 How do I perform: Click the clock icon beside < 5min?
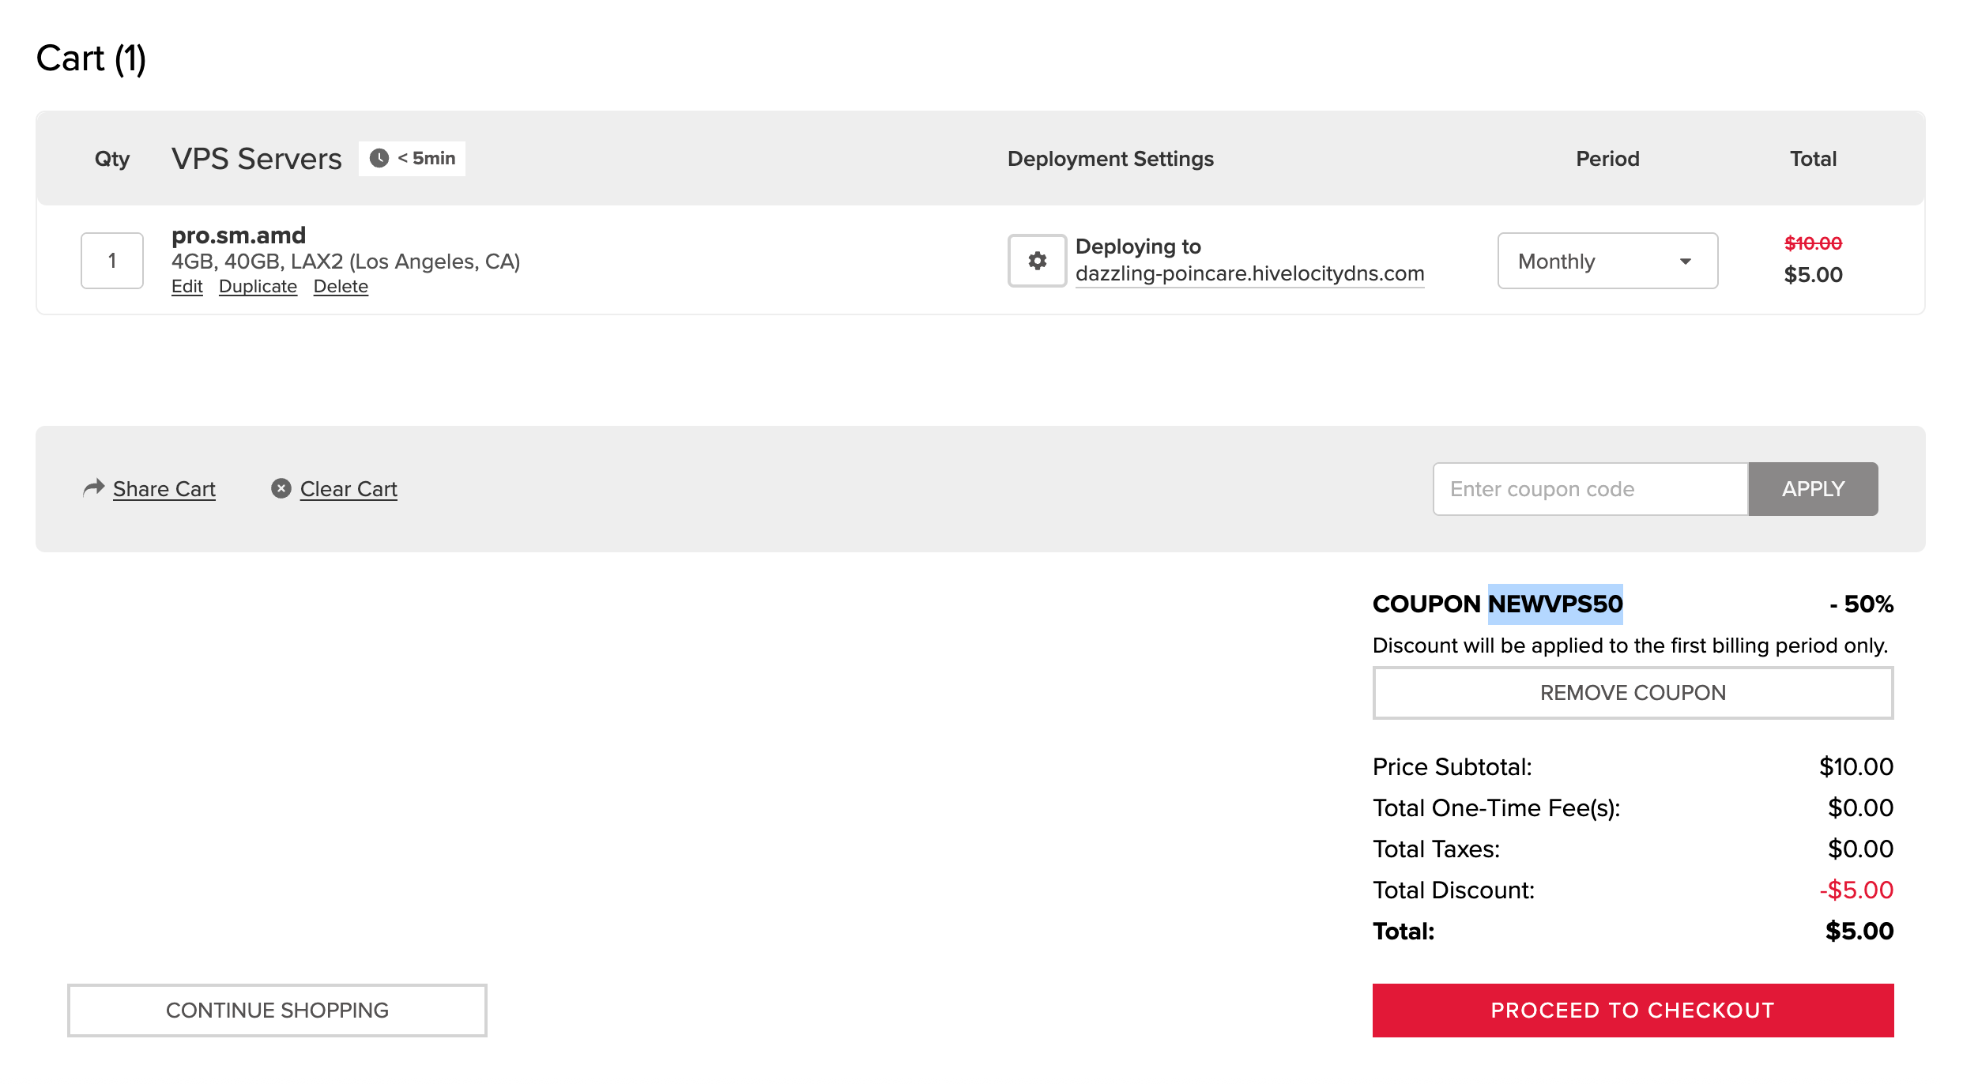[x=379, y=158]
